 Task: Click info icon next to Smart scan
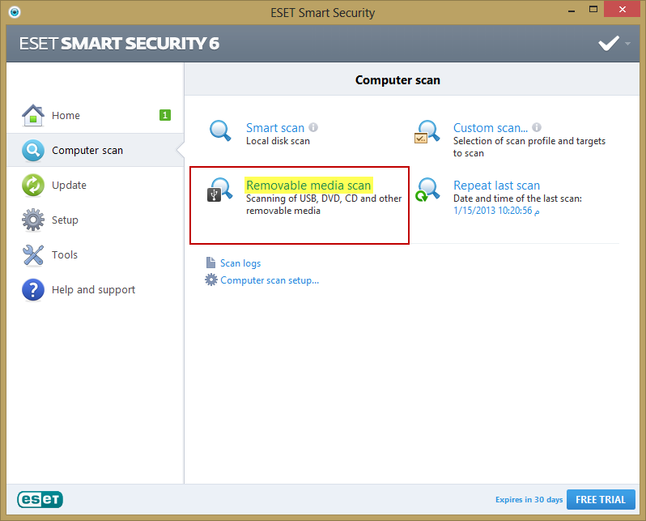[313, 127]
